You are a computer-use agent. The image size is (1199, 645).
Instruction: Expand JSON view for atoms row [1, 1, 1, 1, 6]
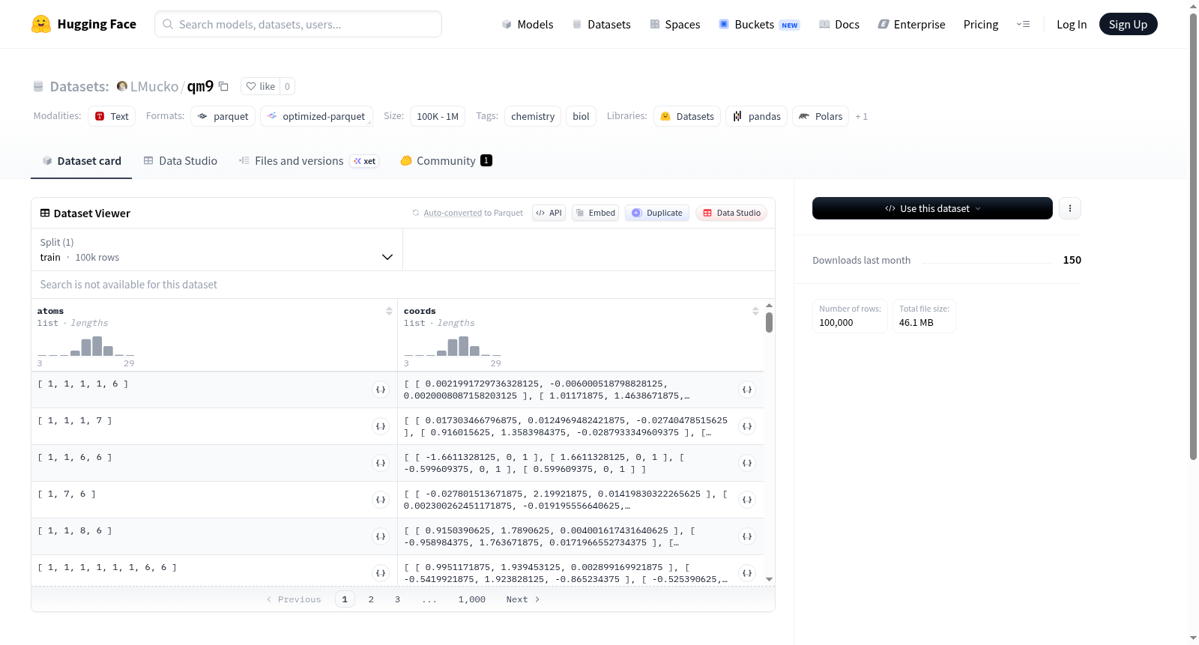tap(381, 390)
